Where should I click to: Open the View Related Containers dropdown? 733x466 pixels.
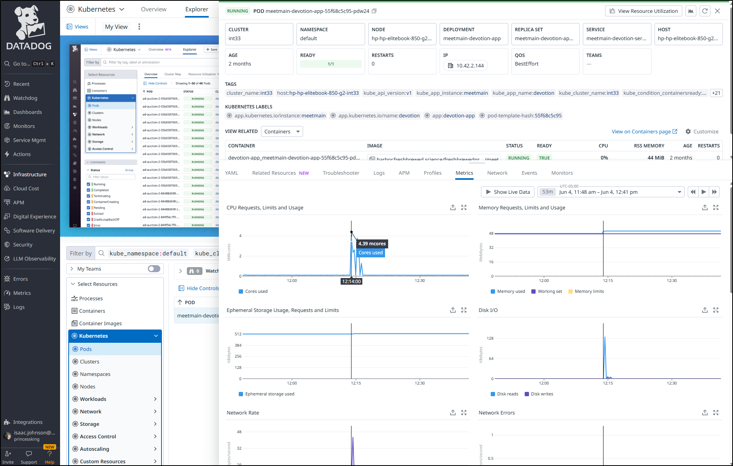point(282,131)
